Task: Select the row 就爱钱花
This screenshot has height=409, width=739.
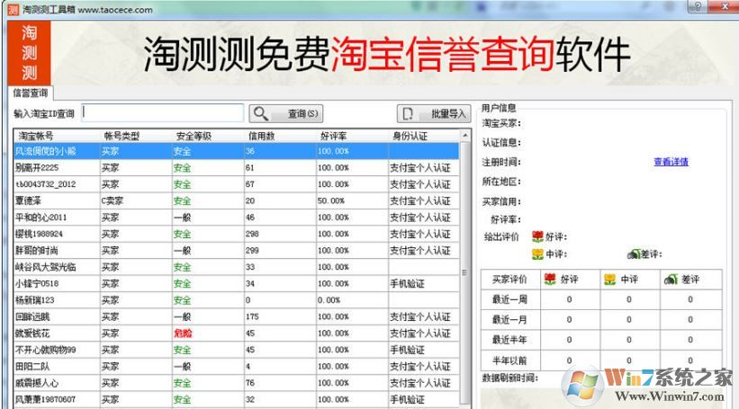Action: (236, 333)
